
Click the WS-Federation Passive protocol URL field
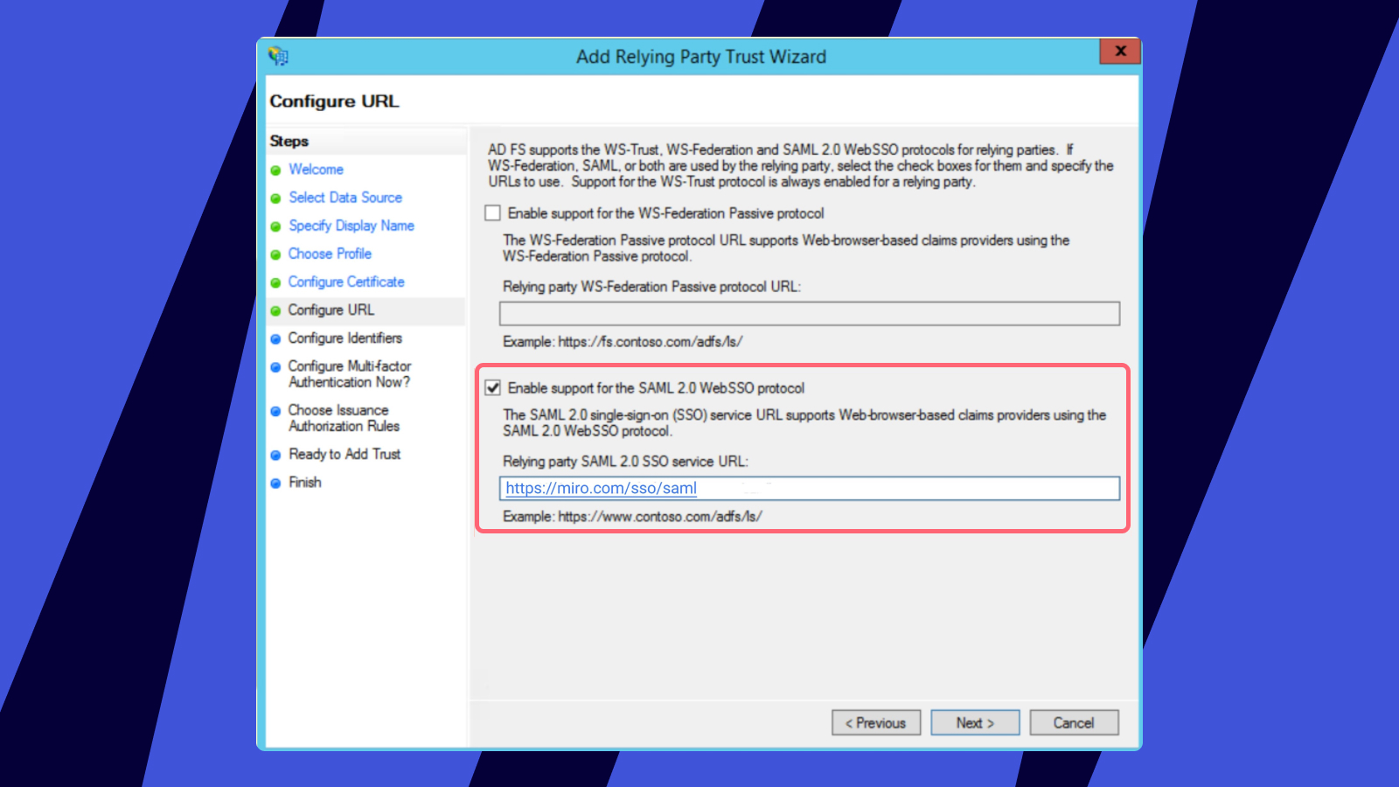tap(810, 314)
